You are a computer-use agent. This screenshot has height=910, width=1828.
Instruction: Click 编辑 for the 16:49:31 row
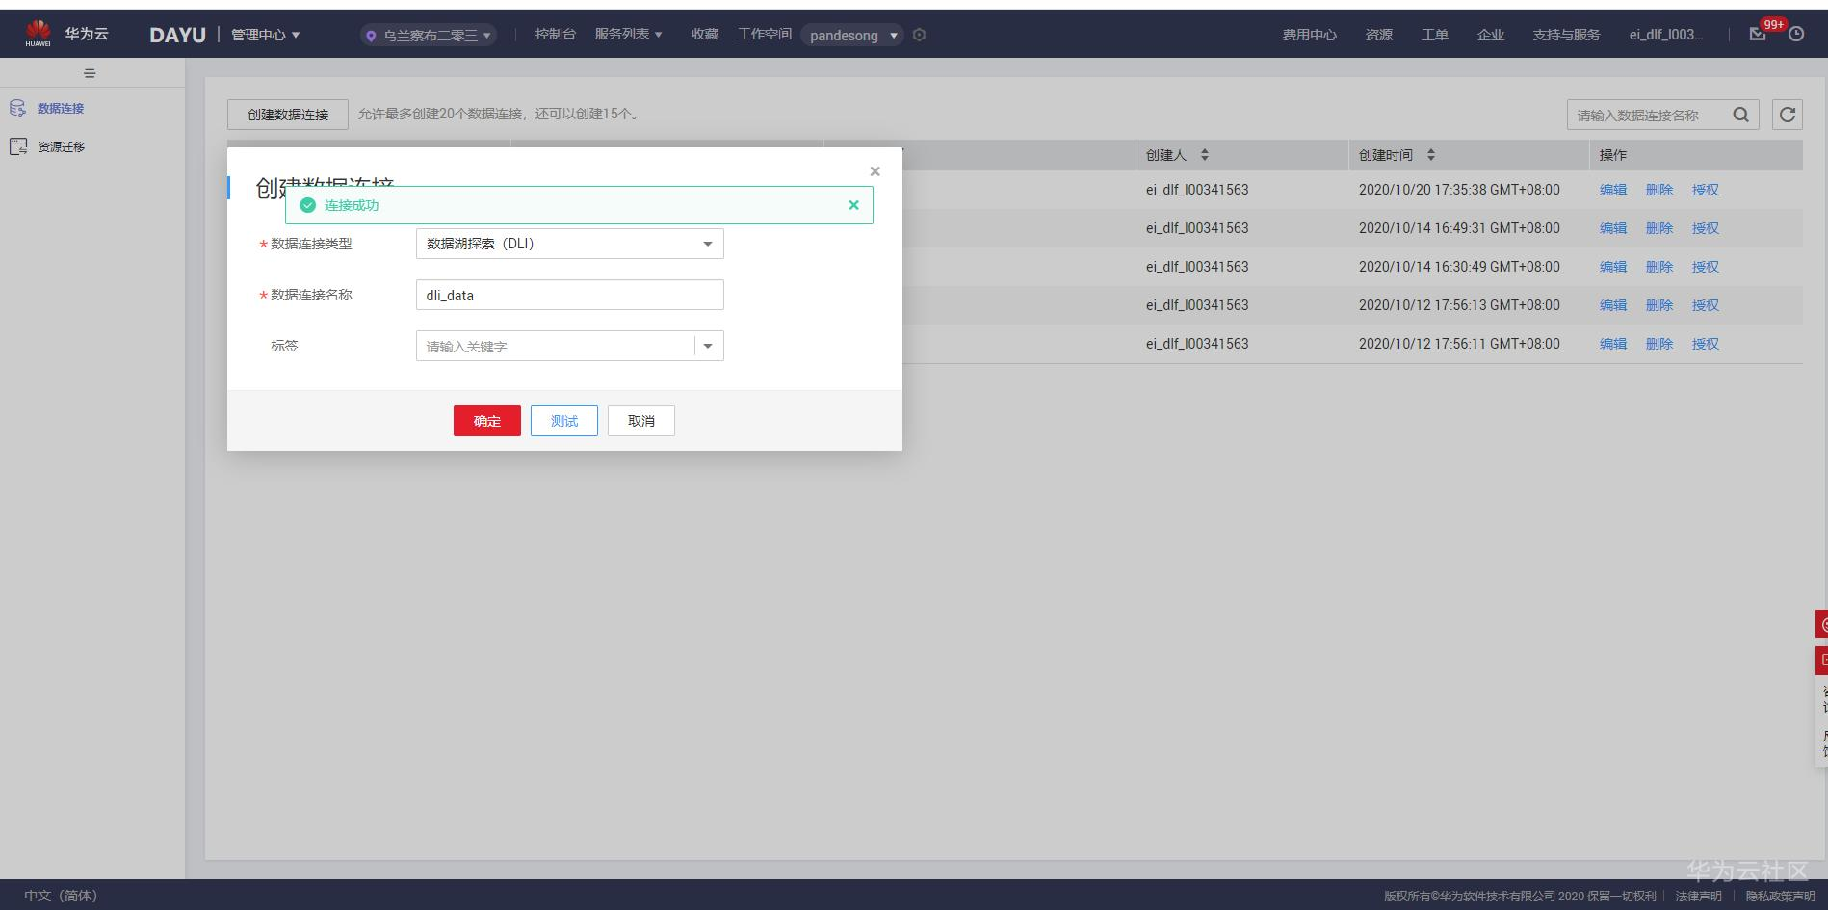tap(1613, 228)
